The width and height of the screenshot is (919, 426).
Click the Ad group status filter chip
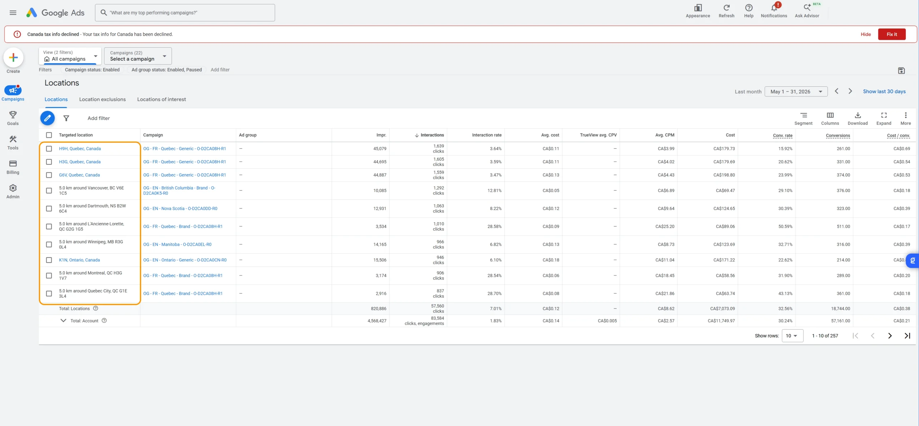click(x=167, y=70)
